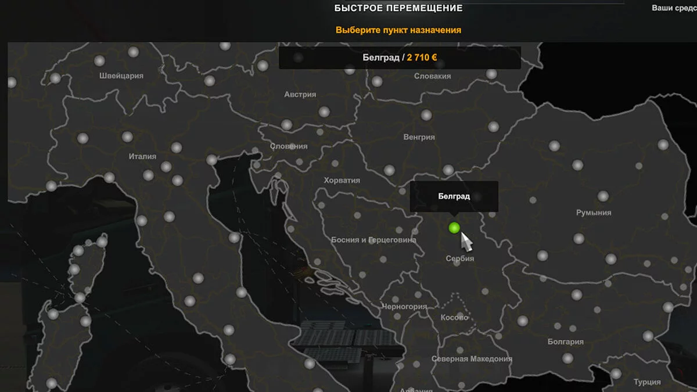
Task: Click the БЫСТРОЕ ПЕРЕМЕЩЕНИЕ heading
Action: [398, 8]
